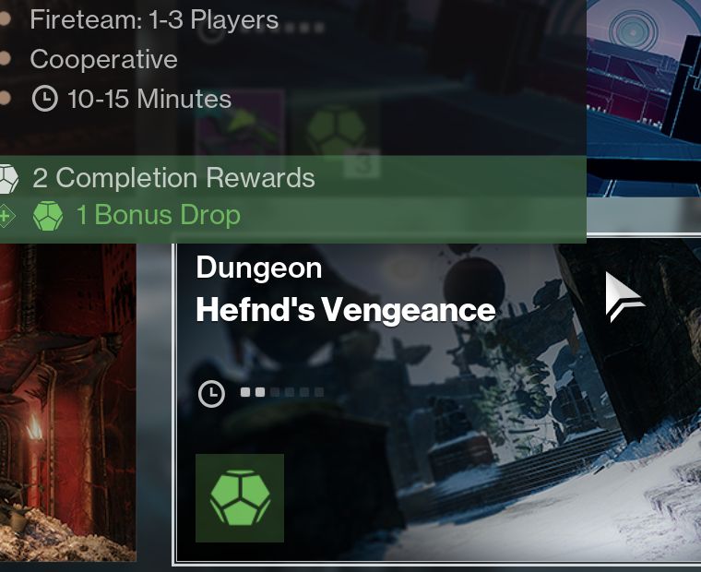This screenshot has height=572, width=701.
Task: Click the 10-15 Minutes duration text
Action: (149, 99)
